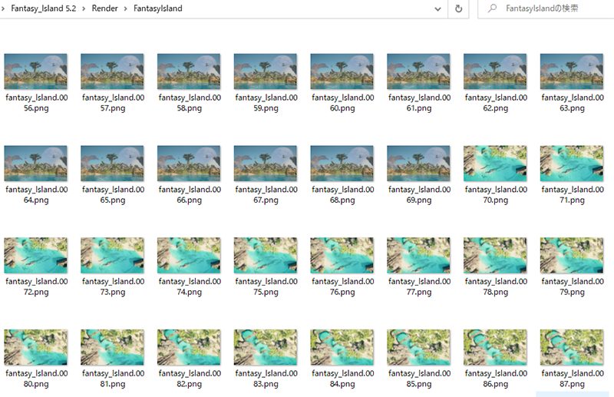Click the fantasy_Island.0072.png file

point(35,256)
